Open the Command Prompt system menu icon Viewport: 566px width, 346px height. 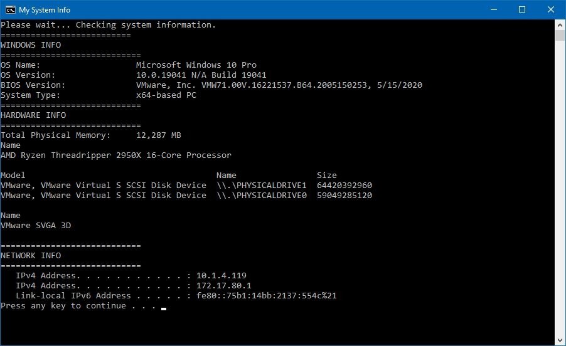[x=10, y=10]
